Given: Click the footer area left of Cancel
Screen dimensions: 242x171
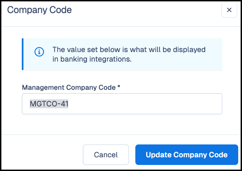Looking at the screenshot, I should pyautogui.click(x=42, y=155).
